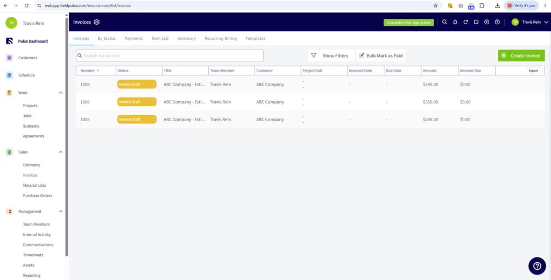Open browser extensions puzzle icon

coord(482,5)
